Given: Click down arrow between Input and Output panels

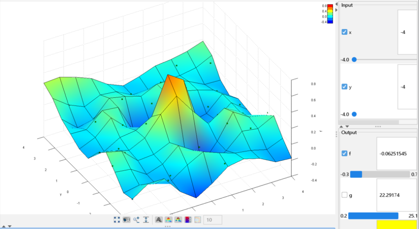Looking at the screenshot, I should click(x=347, y=127).
